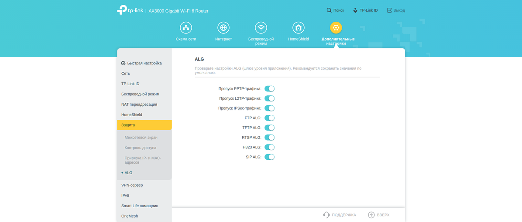Select the HomeShield house icon
This screenshot has width=522, height=222.
click(x=299, y=28)
